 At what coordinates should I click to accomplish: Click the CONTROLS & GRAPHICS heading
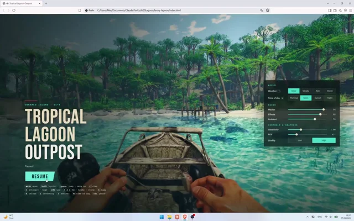pyautogui.click(x=283, y=125)
